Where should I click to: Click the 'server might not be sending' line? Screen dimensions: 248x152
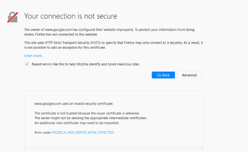point(91,118)
